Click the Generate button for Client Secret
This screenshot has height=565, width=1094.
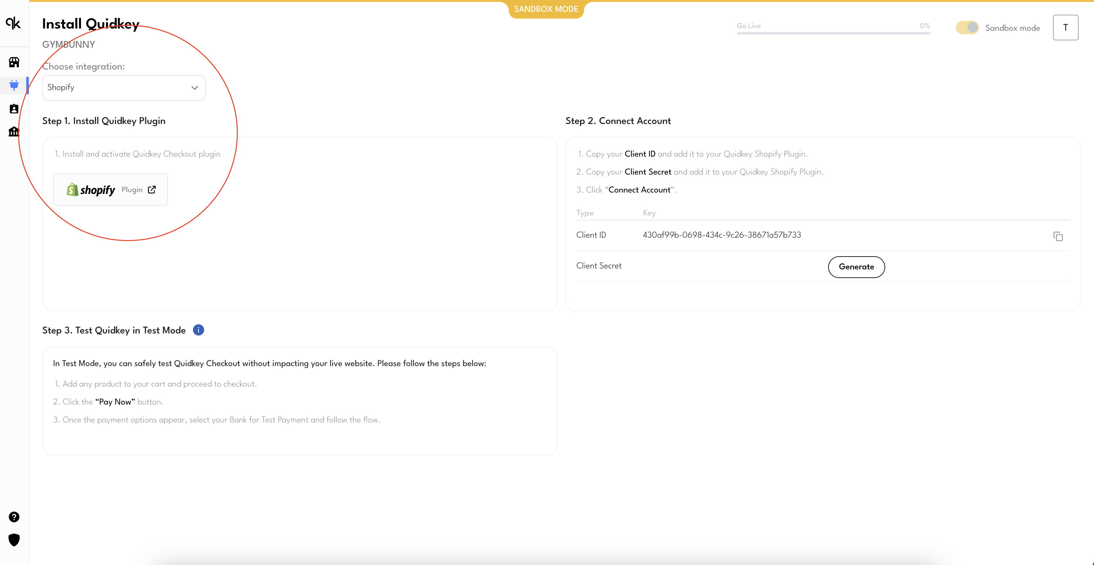[856, 267]
